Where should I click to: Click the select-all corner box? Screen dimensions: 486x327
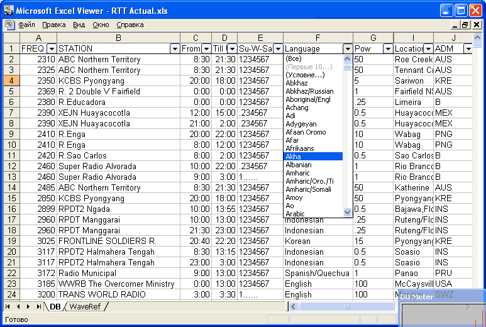[11, 38]
